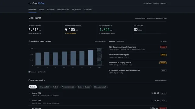Filter services by Armazenamento 2

(x=68, y=87)
